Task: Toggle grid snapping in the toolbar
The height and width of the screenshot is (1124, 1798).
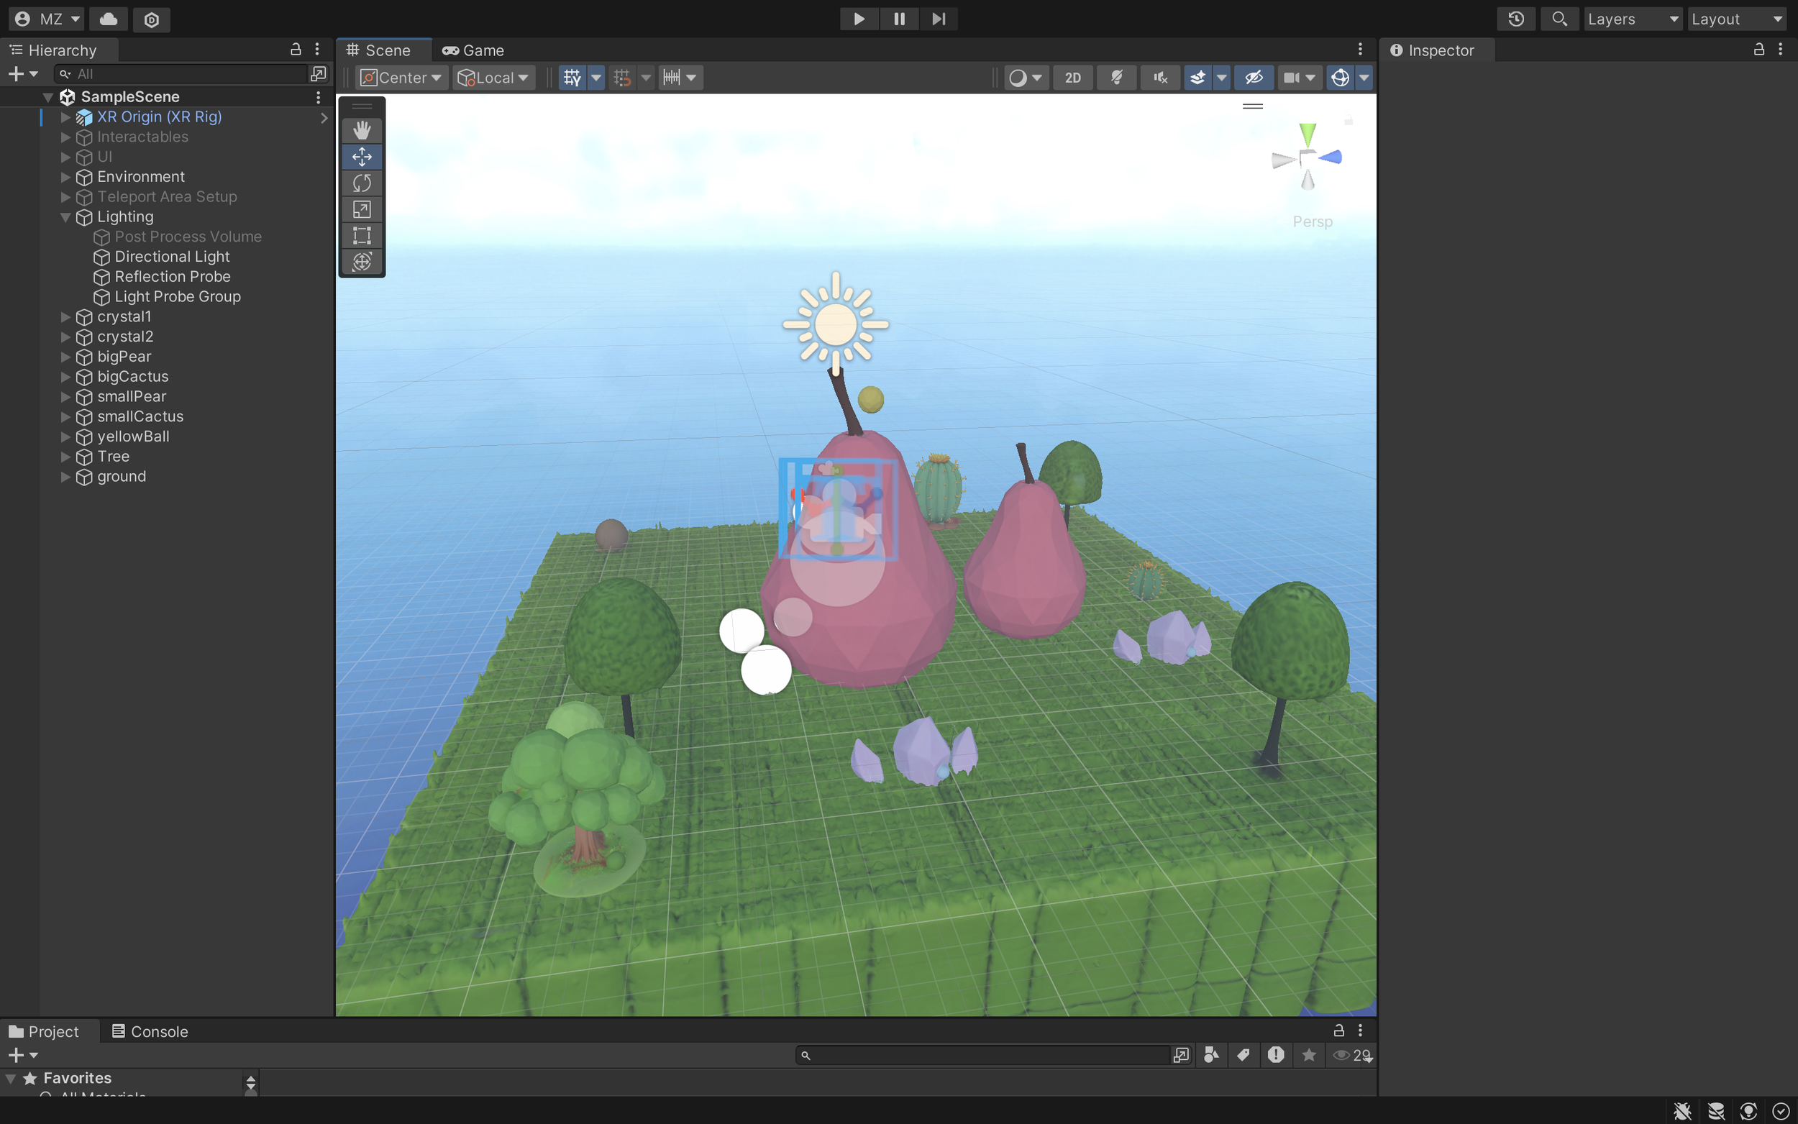Action: pyautogui.click(x=623, y=78)
